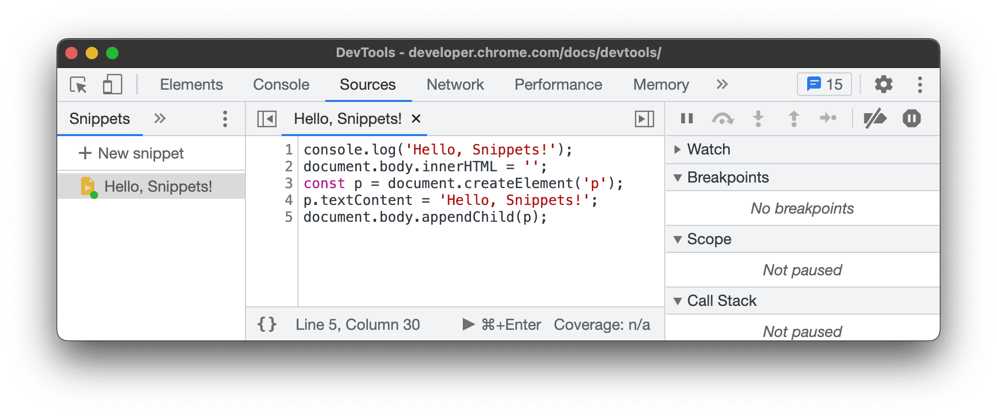Show more DevTools panels chevron
Viewport: 997px width, 416px height.
[721, 85]
